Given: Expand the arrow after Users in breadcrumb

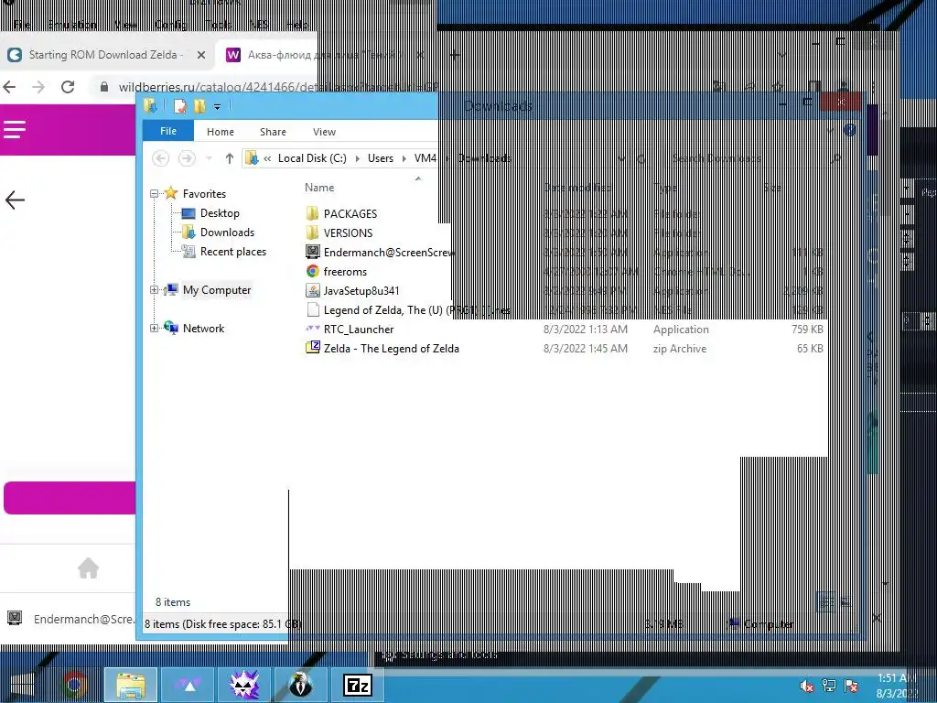Looking at the screenshot, I should (404, 158).
